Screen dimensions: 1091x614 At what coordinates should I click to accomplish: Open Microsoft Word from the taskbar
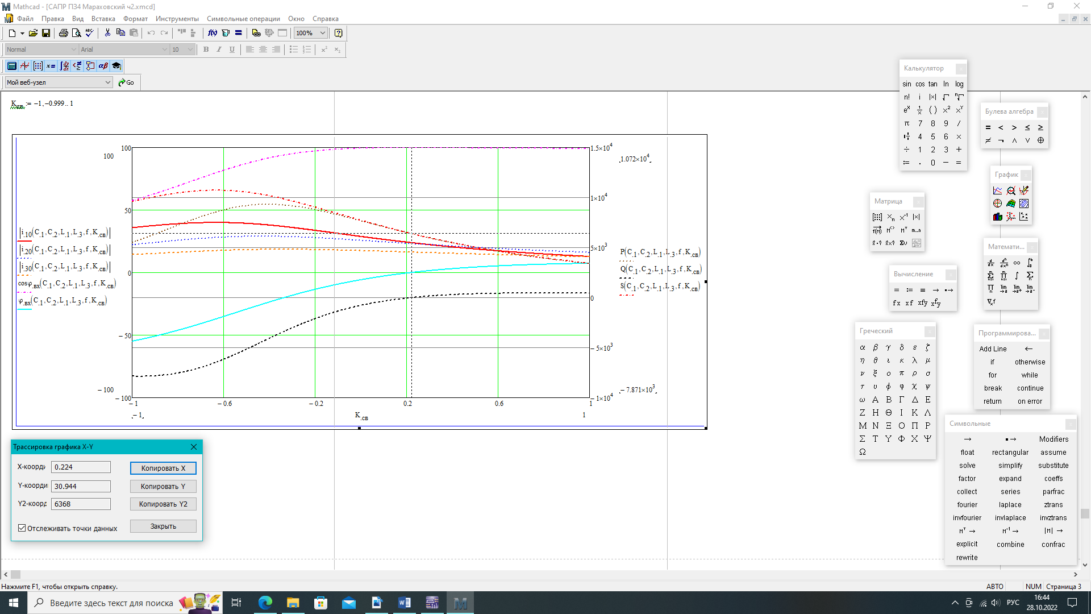tap(405, 603)
